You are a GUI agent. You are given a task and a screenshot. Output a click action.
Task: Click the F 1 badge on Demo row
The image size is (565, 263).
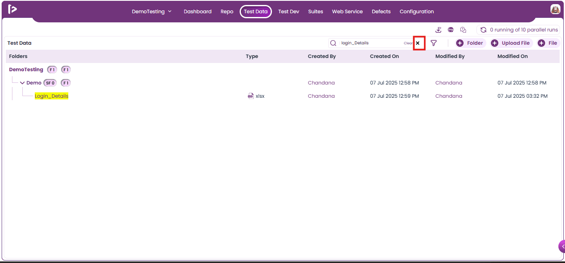pos(66,83)
